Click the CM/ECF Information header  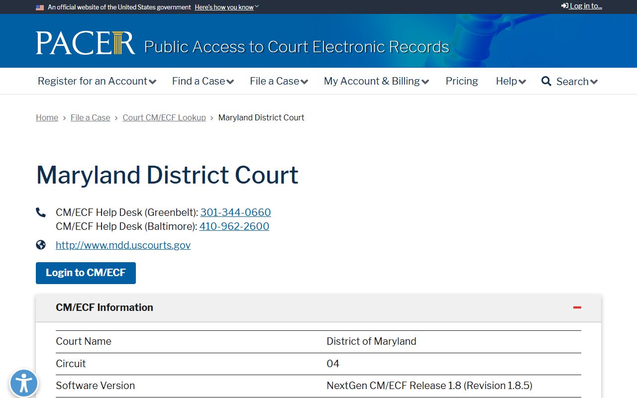pyautogui.click(x=318, y=307)
